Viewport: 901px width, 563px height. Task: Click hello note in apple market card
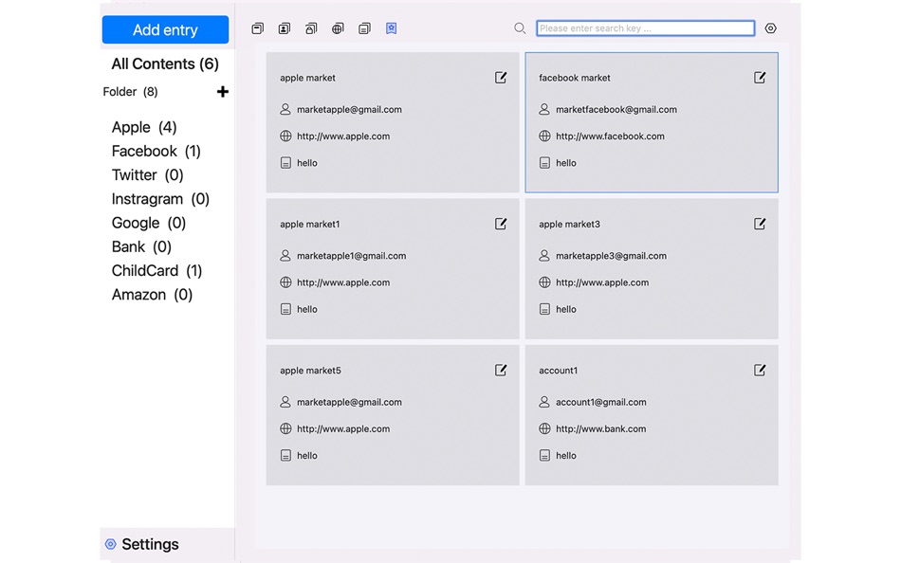click(x=307, y=163)
